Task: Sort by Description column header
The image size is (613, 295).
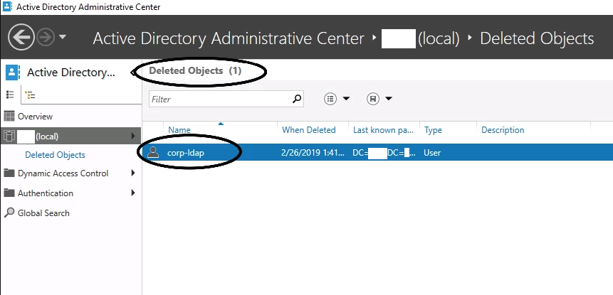Action: pos(503,130)
